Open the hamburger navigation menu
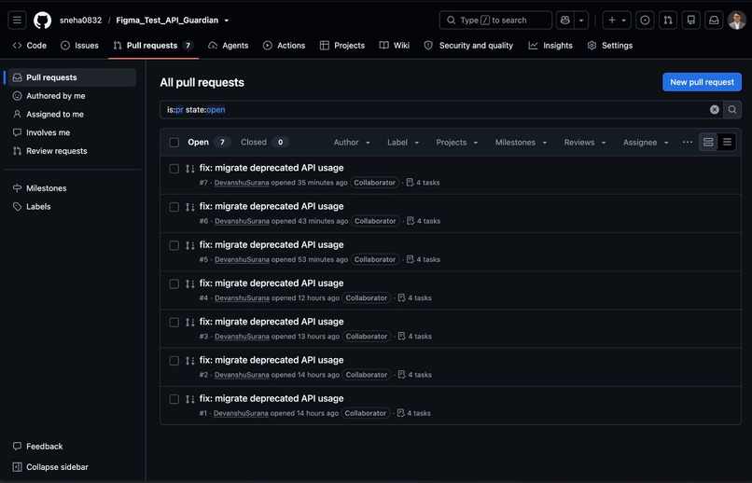The width and height of the screenshot is (752, 483). coord(17,21)
